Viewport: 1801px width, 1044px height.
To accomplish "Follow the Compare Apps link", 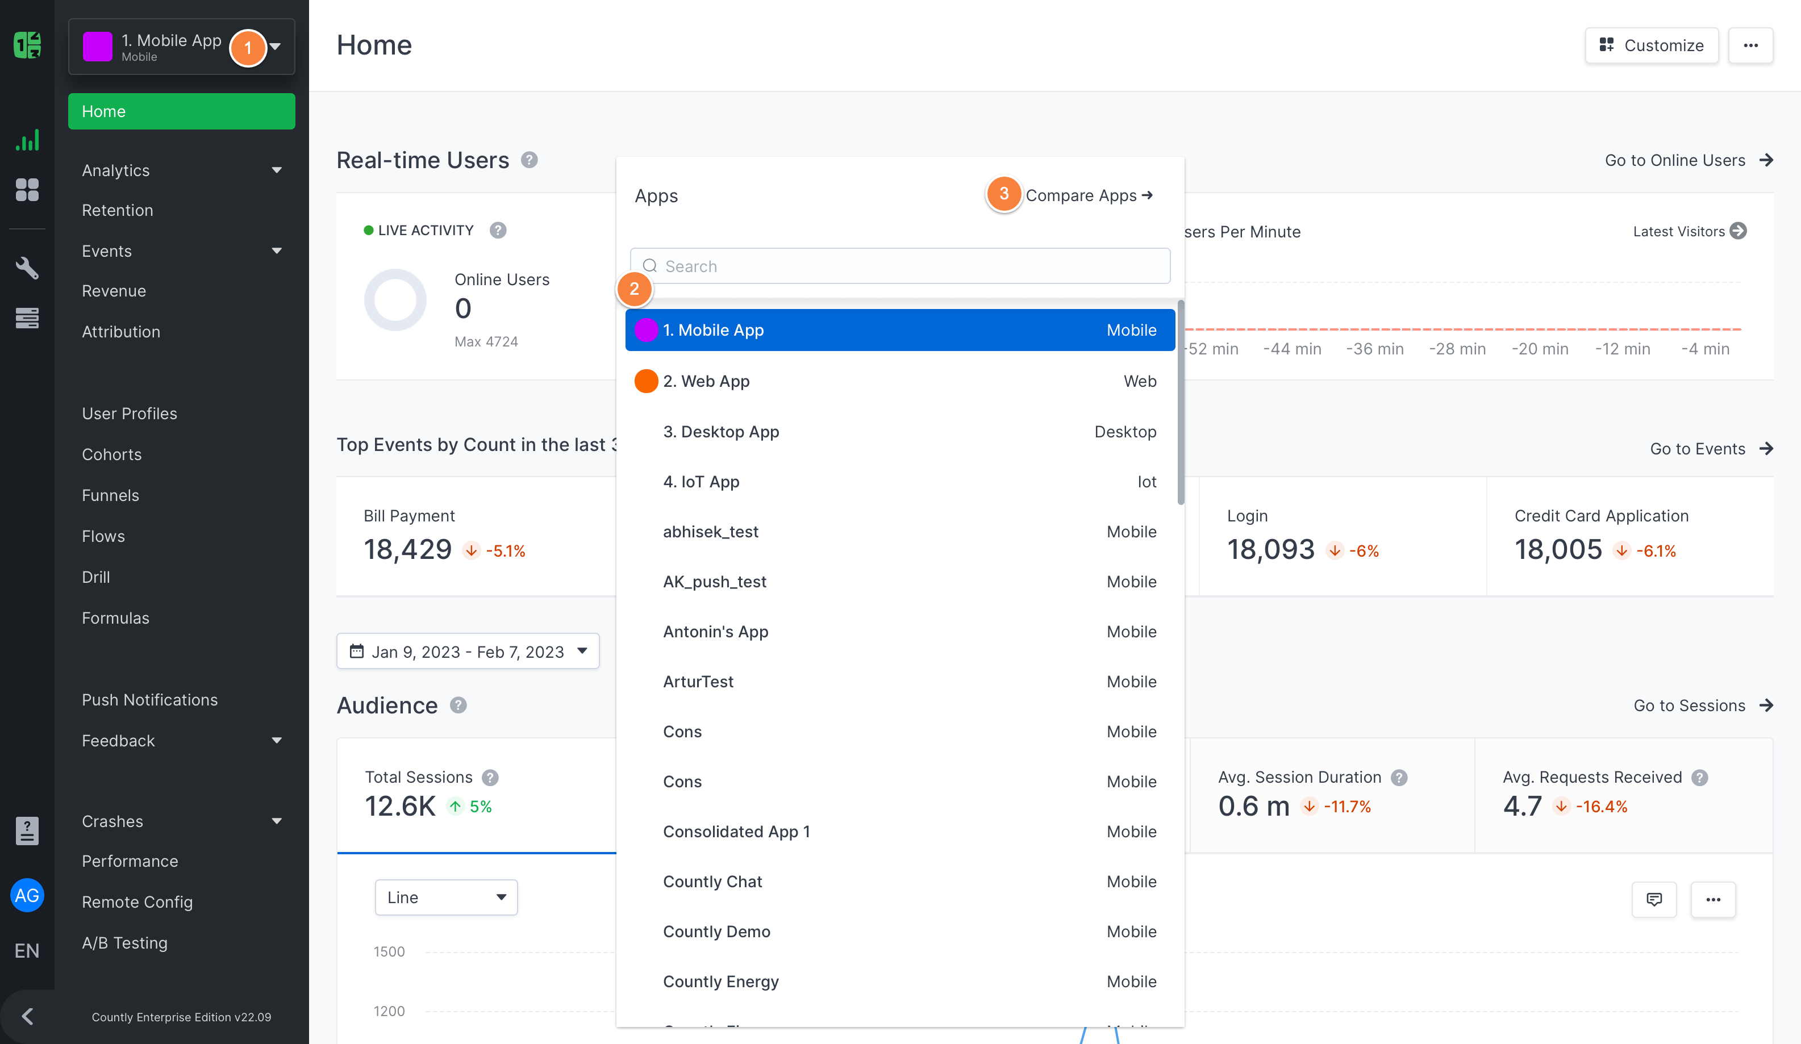I will (x=1089, y=195).
